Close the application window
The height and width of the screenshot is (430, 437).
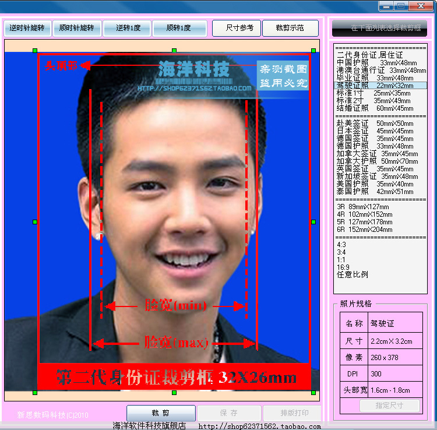(x=421, y=6)
